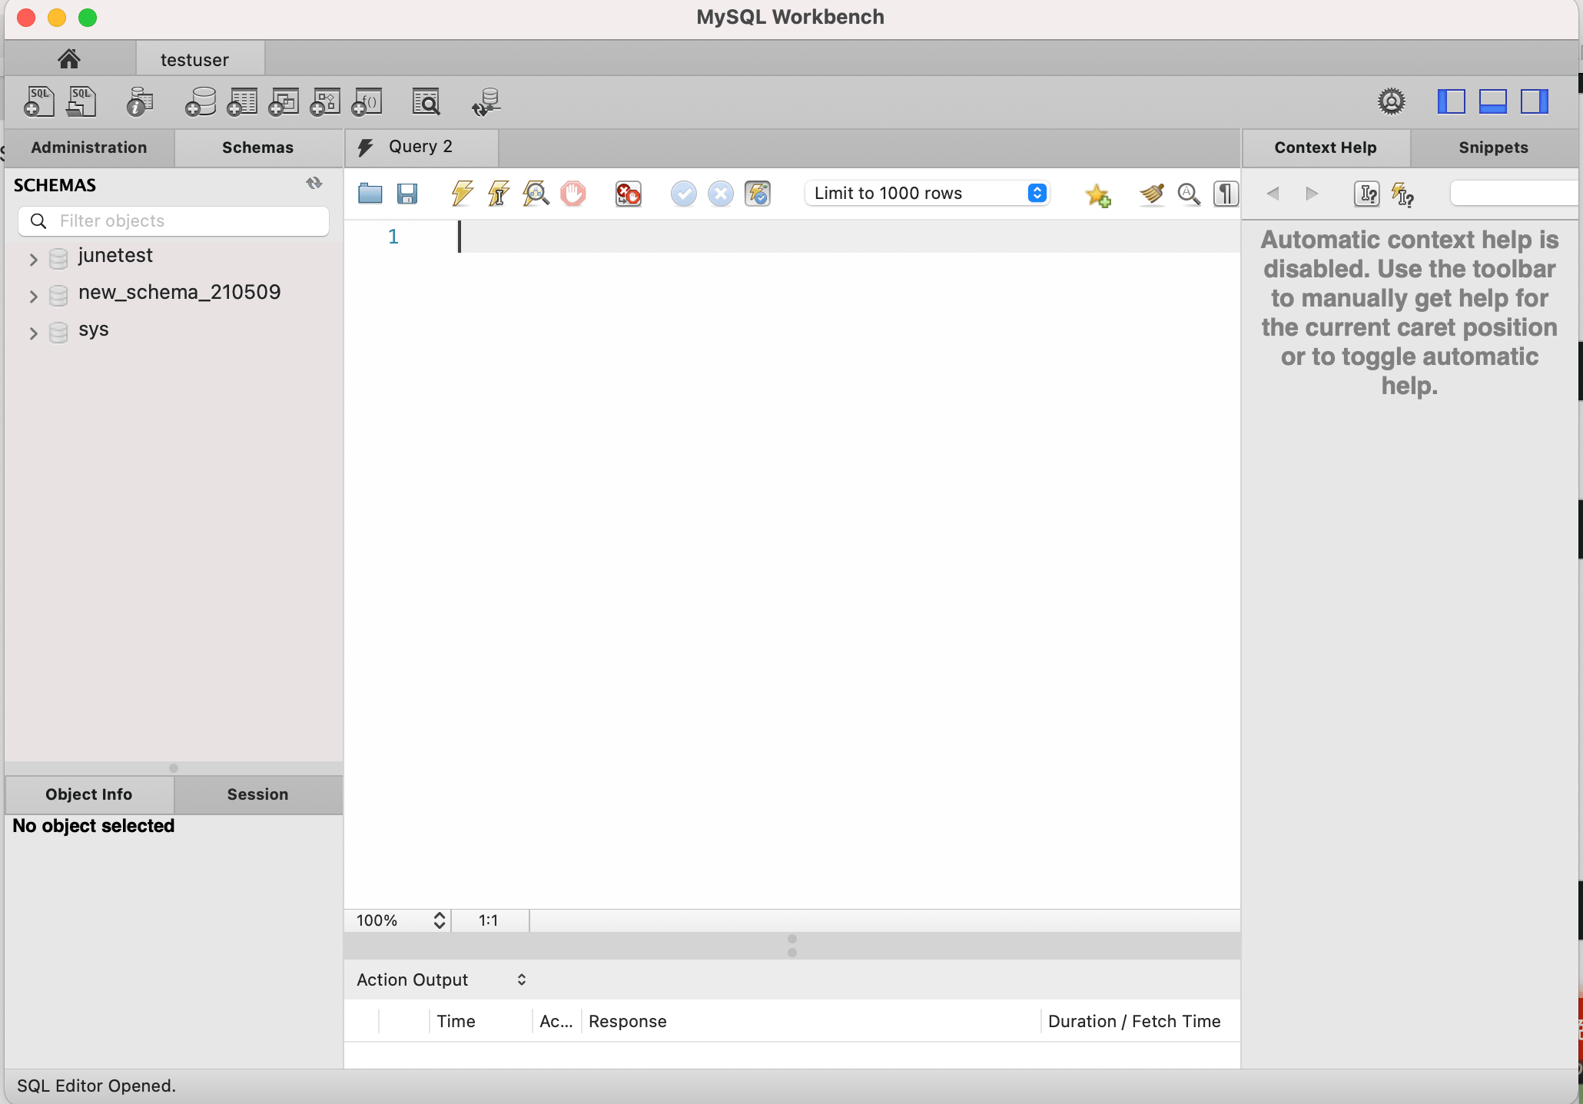The height and width of the screenshot is (1104, 1583).
Task: Toggle left sidebar panel visibility
Action: 1451,101
